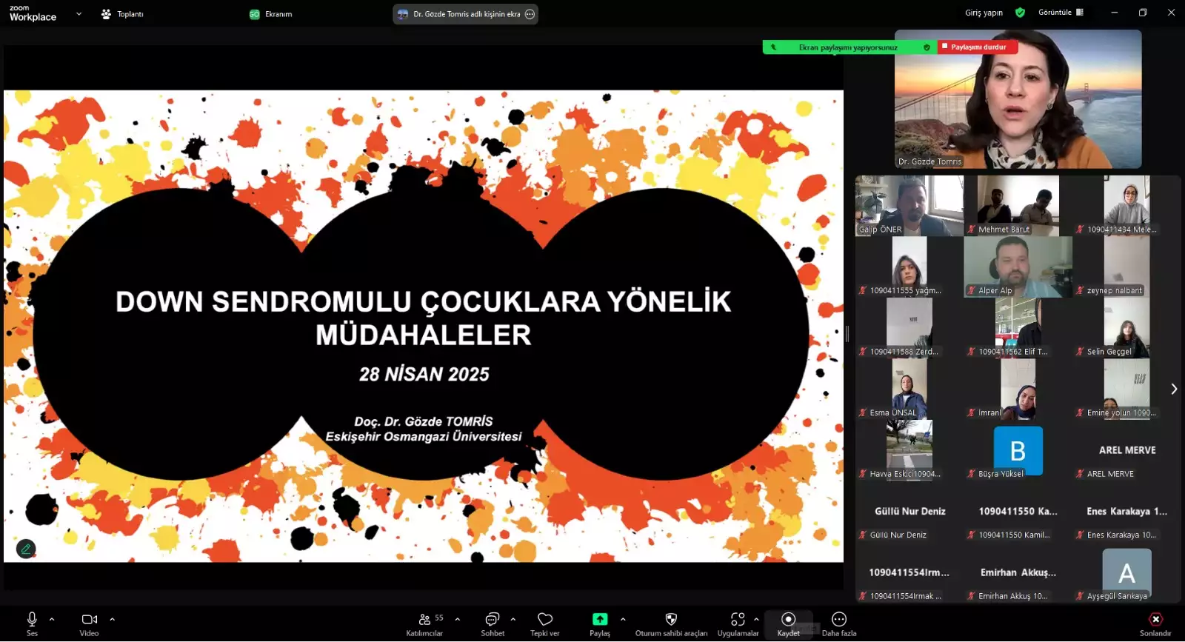Open Daha fazla more options
This screenshot has height=642, width=1185.
839,623
